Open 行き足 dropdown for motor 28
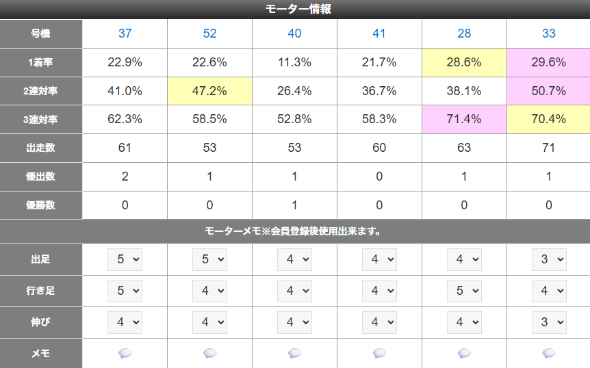The width and height of the screenshot is (590, 368). [464, 291]
